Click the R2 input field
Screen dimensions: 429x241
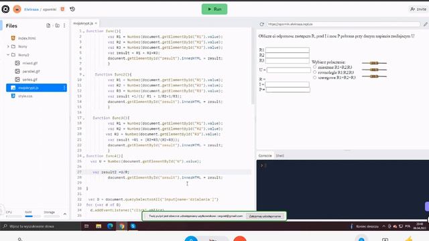pyautogui.click(x=288, y=55)
